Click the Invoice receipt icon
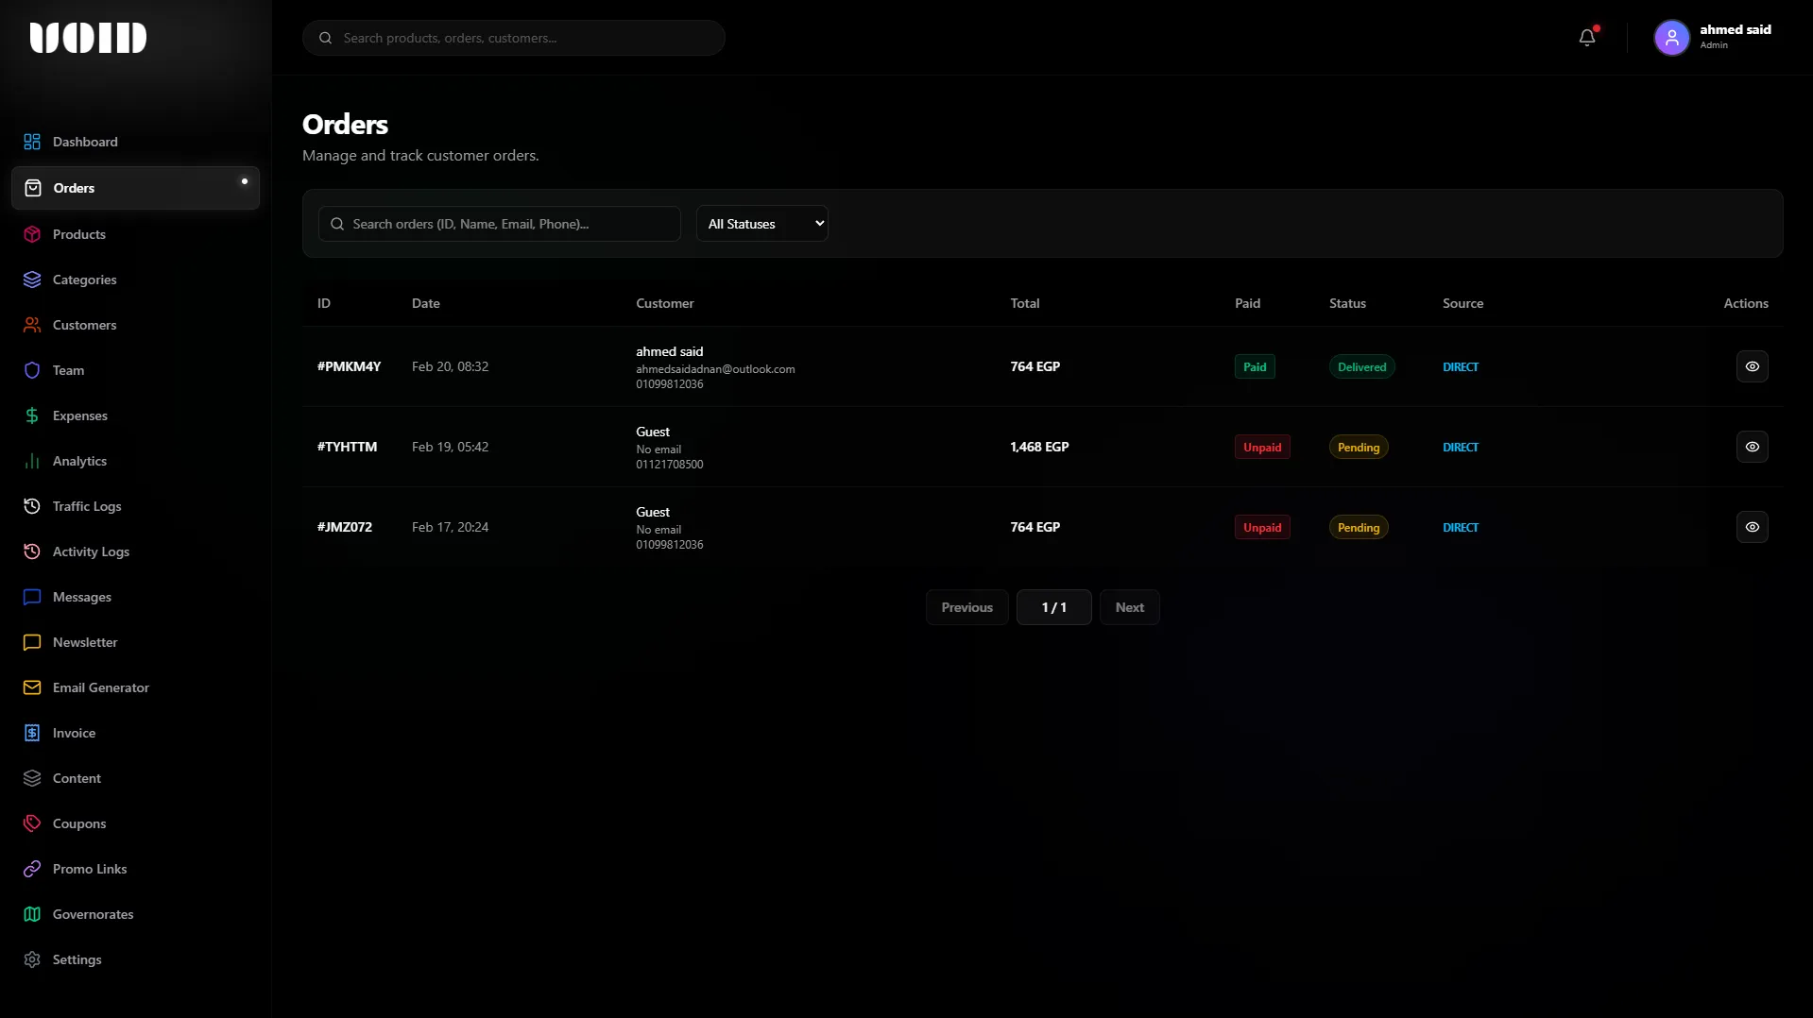 point(32,733)
